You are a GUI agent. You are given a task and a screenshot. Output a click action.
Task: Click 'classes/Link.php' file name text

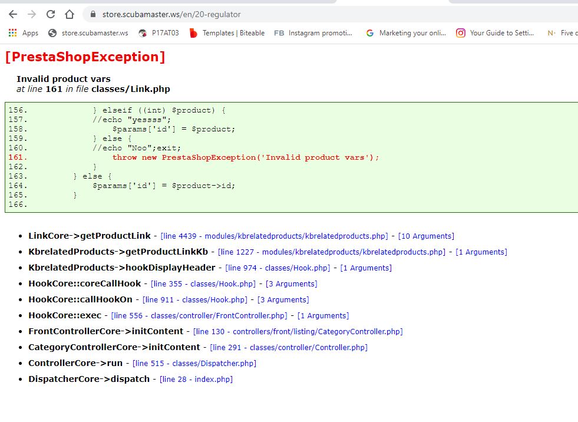tap(131, 89)
